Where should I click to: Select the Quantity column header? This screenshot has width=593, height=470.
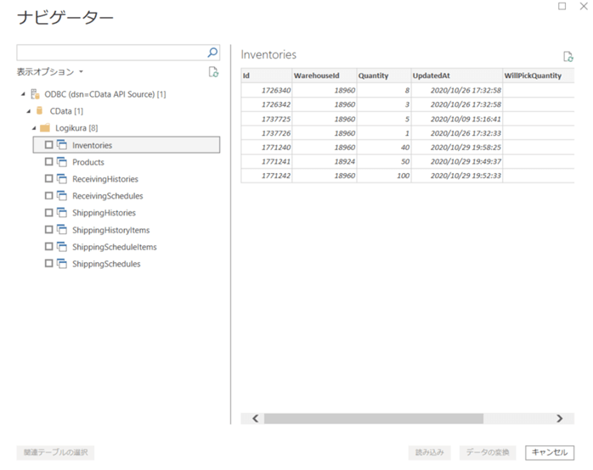(x=384, y=76)
